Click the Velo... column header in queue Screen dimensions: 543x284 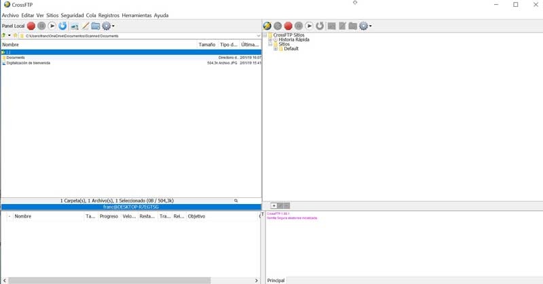[129, 216]
